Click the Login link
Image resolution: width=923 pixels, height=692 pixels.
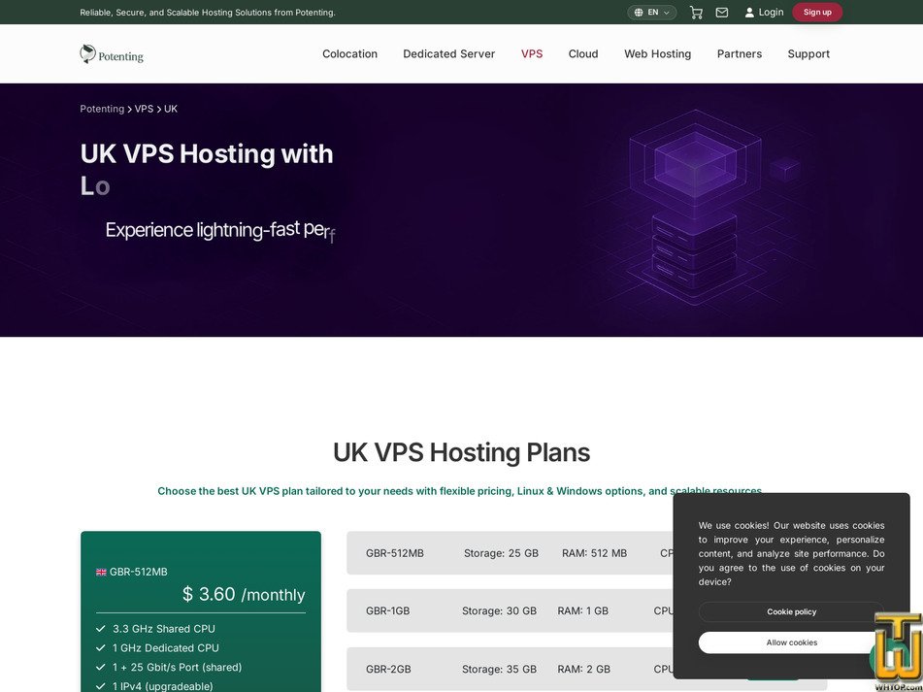coord(764,13)
